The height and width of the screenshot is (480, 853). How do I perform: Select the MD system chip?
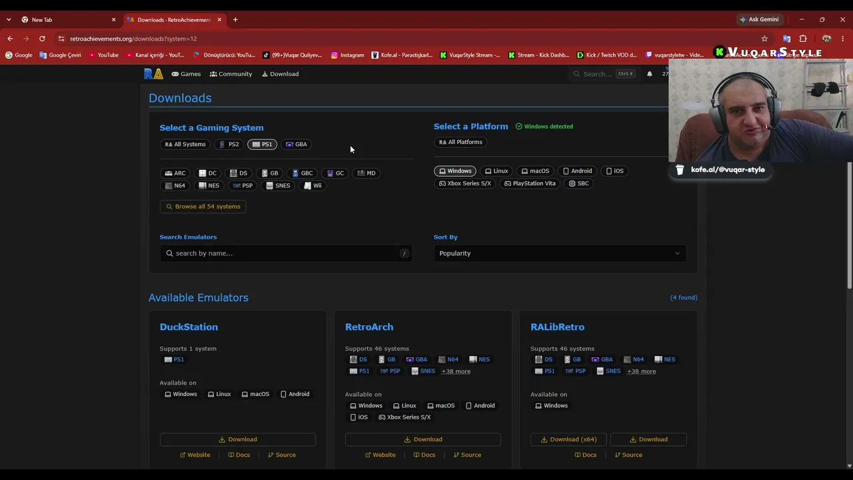(367, 173)
